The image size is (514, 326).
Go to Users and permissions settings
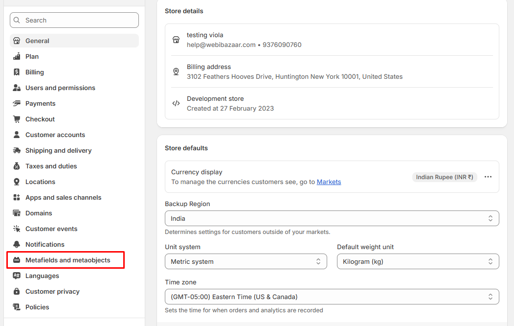(60, 88)
